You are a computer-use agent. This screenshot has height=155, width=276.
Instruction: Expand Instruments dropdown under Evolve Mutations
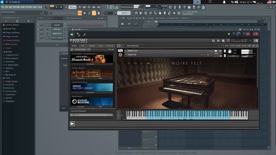pyautogui.click(x=81, y=107)
